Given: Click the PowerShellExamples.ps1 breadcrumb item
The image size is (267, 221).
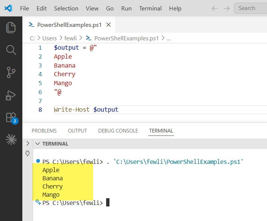Looking at the screenshot, I should coord(126,38).
